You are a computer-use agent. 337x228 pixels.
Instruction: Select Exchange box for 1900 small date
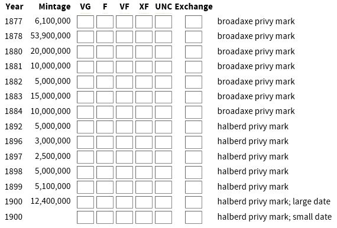pyautogui.click(x=193, y=217)
